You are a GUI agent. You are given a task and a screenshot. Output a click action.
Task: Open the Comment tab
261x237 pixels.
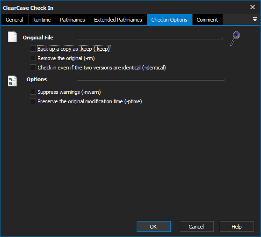[x=207, y=20]
